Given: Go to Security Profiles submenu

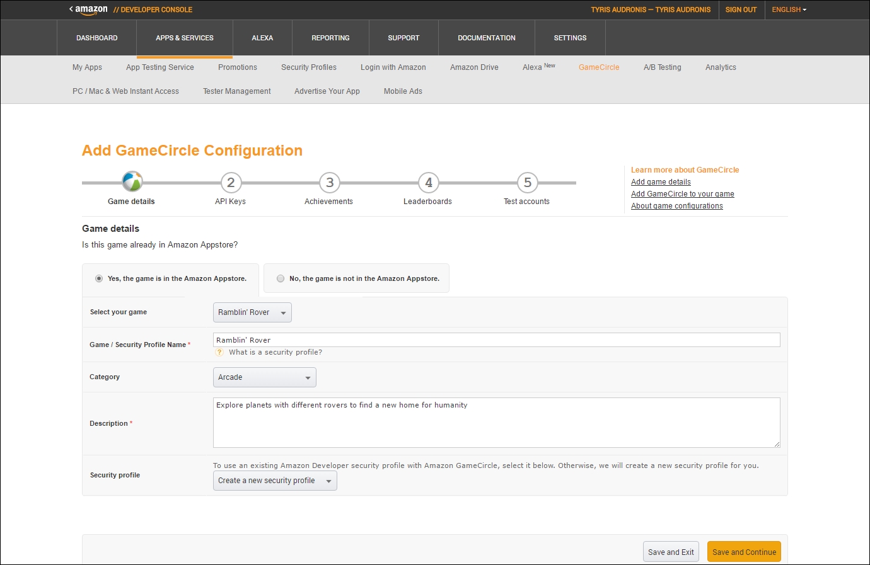Looking at the screenshot, I should [309, 67].
